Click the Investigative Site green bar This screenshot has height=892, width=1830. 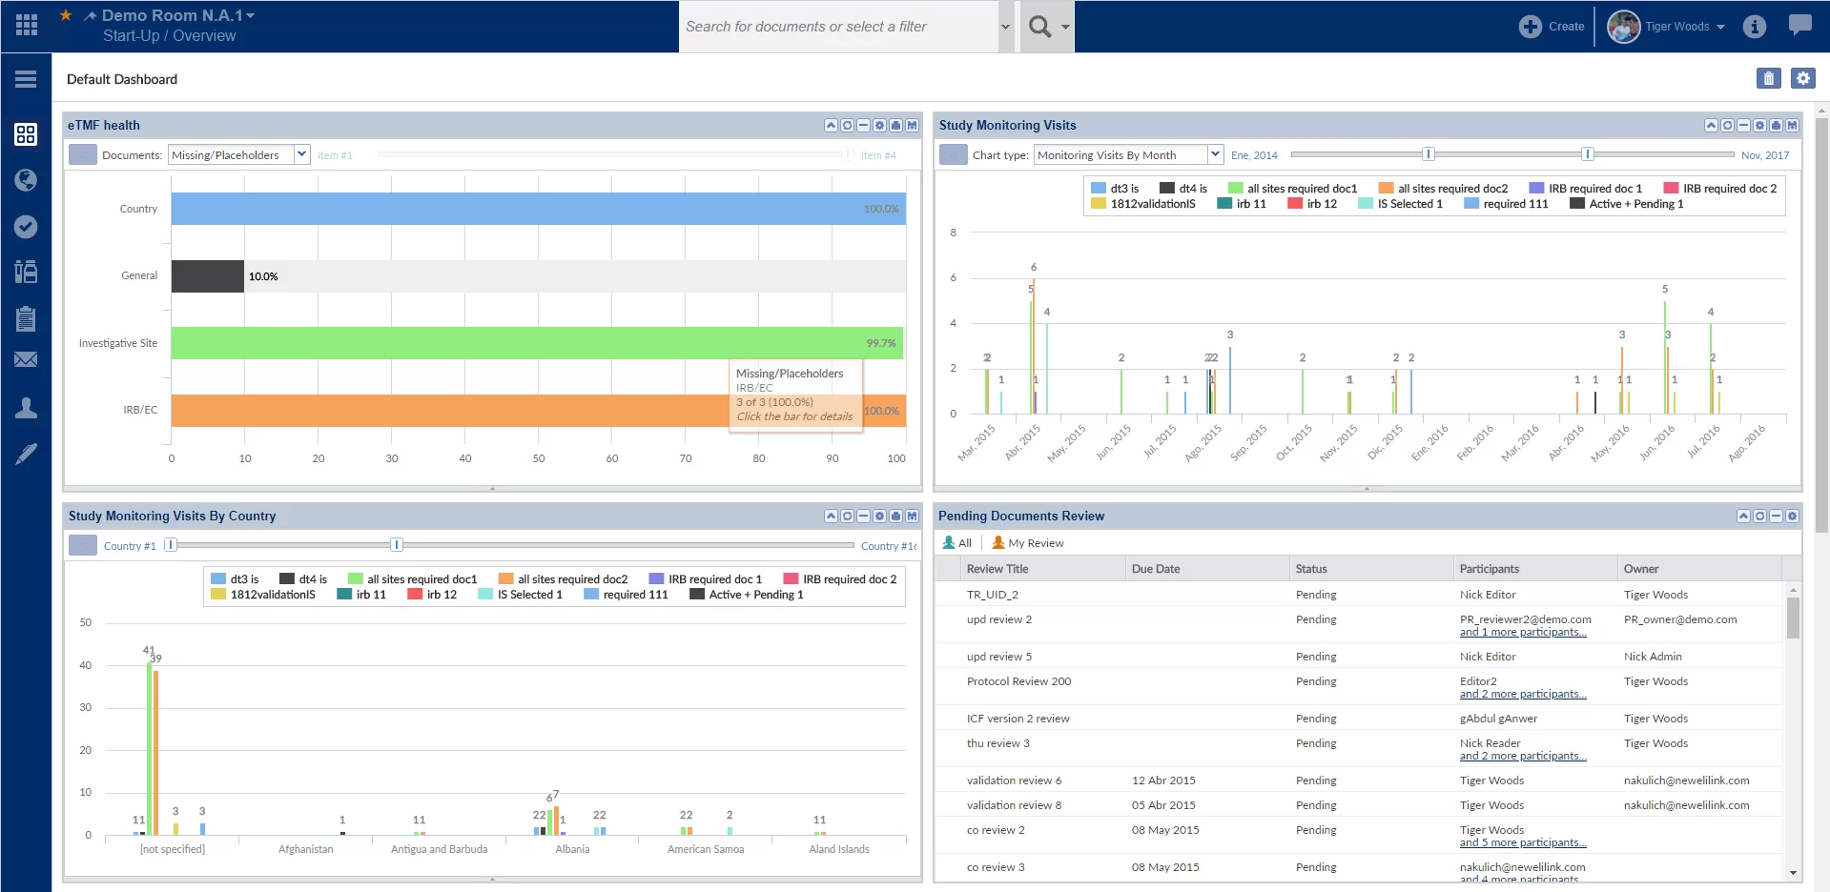click(537, 343)
